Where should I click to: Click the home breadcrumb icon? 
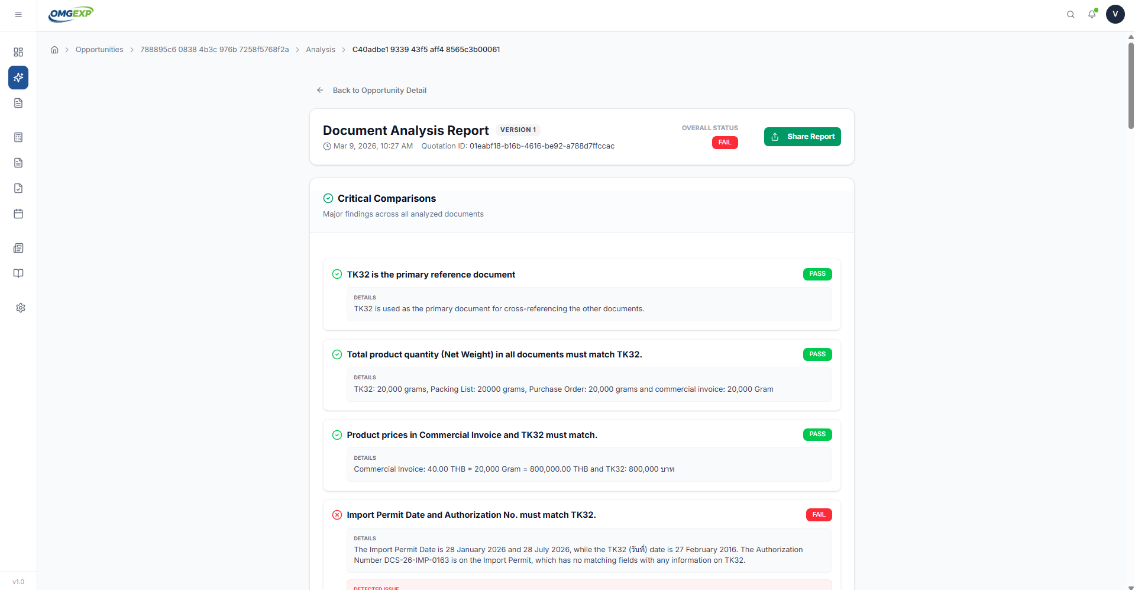pyautogui.click(x=54, y=50)
